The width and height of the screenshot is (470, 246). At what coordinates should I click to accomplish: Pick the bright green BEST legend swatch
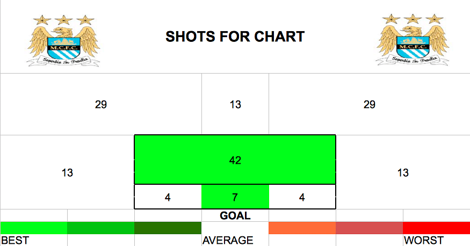[34, 228]
